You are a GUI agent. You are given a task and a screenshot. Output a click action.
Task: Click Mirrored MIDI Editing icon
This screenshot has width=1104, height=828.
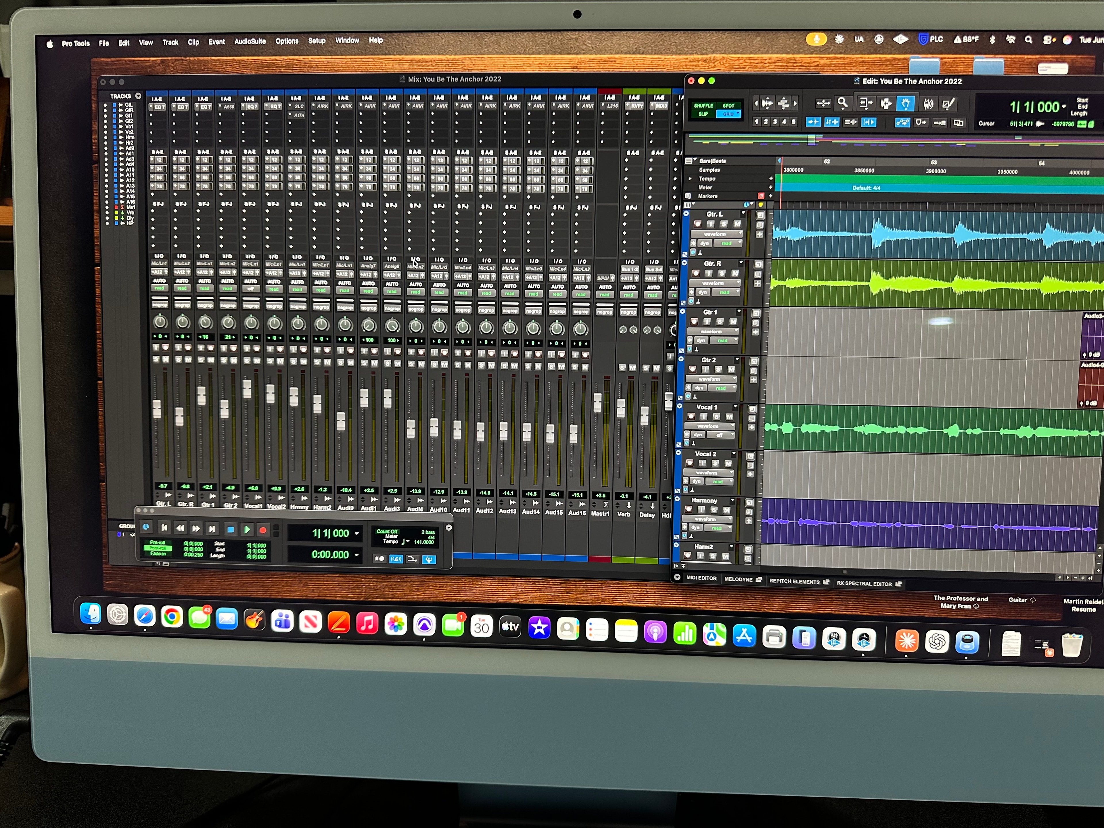(940, 123)
